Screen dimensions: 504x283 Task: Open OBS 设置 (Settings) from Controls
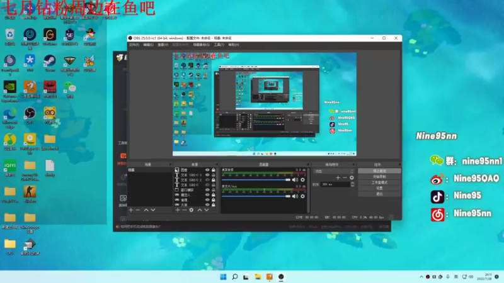pos(379,188)
